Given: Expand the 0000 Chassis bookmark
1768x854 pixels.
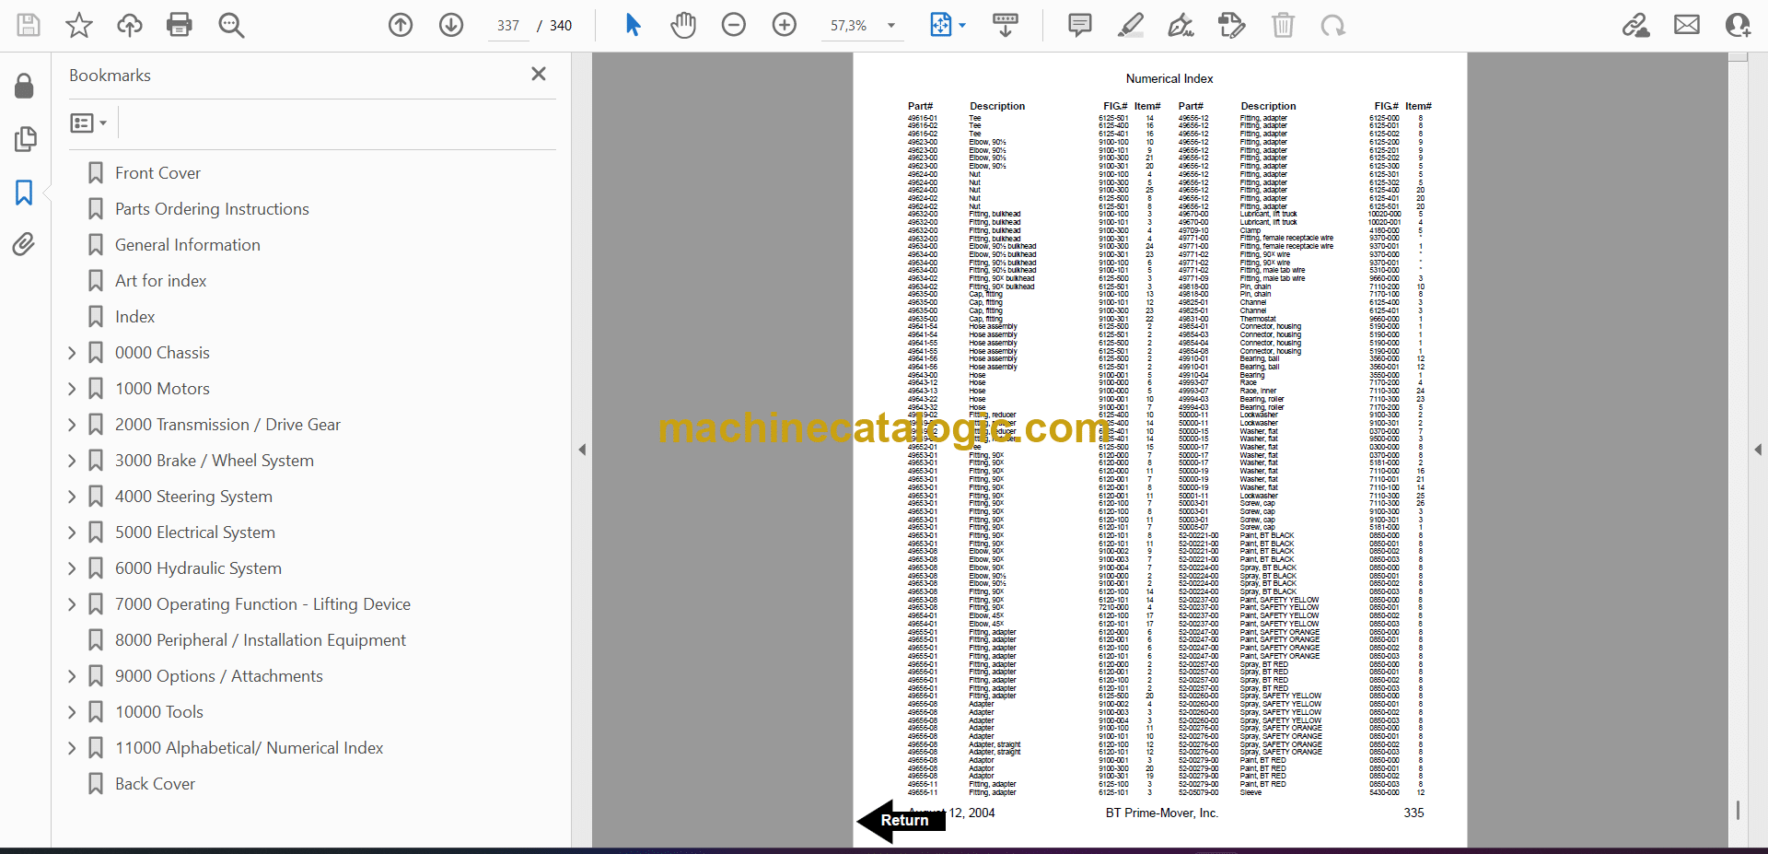Looking at the screenshot, I should [72, 353].
